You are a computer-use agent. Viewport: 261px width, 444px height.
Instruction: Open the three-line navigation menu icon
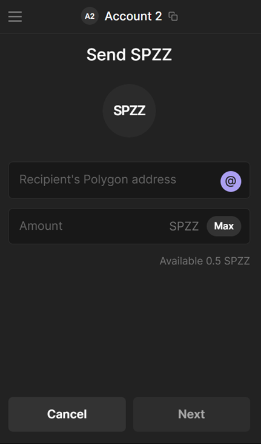(x=15, y=16)
